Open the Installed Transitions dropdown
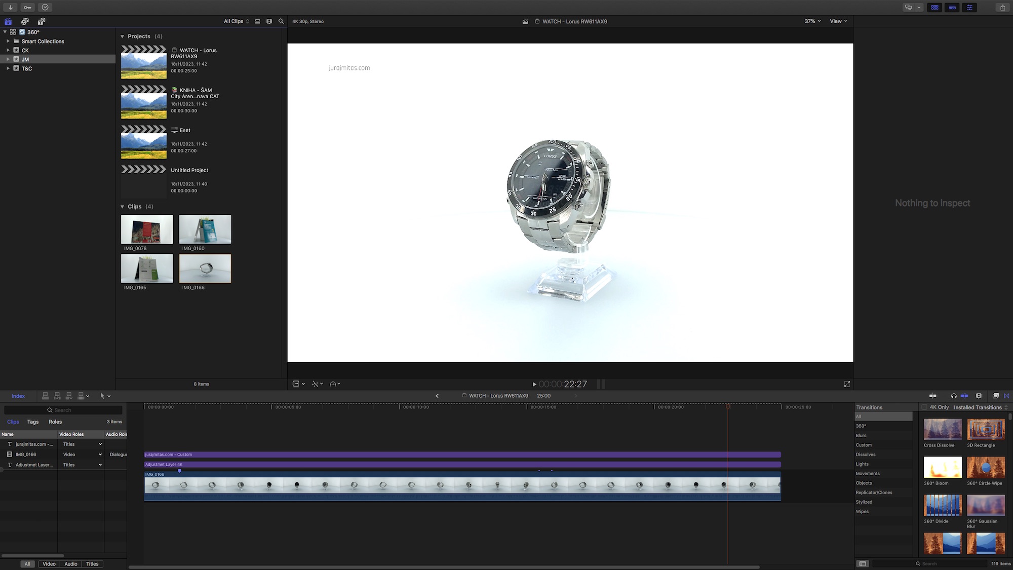1013x570 pixels. 981,407
